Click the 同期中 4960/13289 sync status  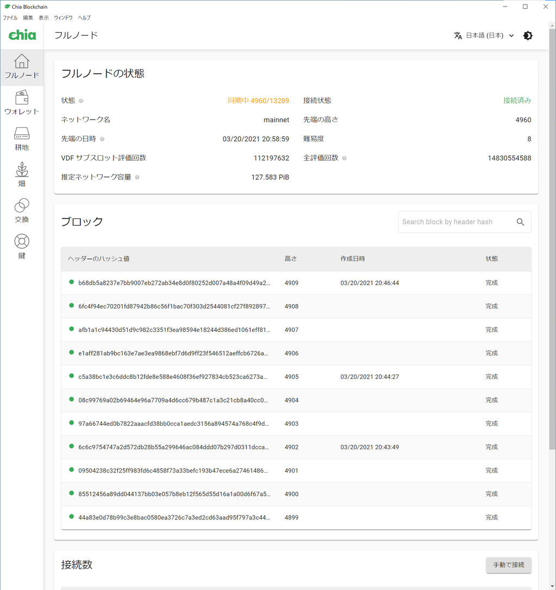258,101
